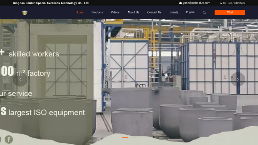Open the Videos menu item
The height and width of the screenshot is (145, 258).
115,13
